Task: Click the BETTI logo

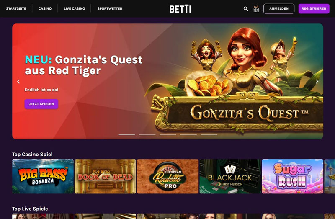Action: tap(180, 9)
